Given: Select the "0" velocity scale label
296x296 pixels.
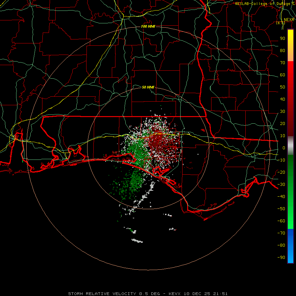Looking at the screenshot, I should pos(284,148).
